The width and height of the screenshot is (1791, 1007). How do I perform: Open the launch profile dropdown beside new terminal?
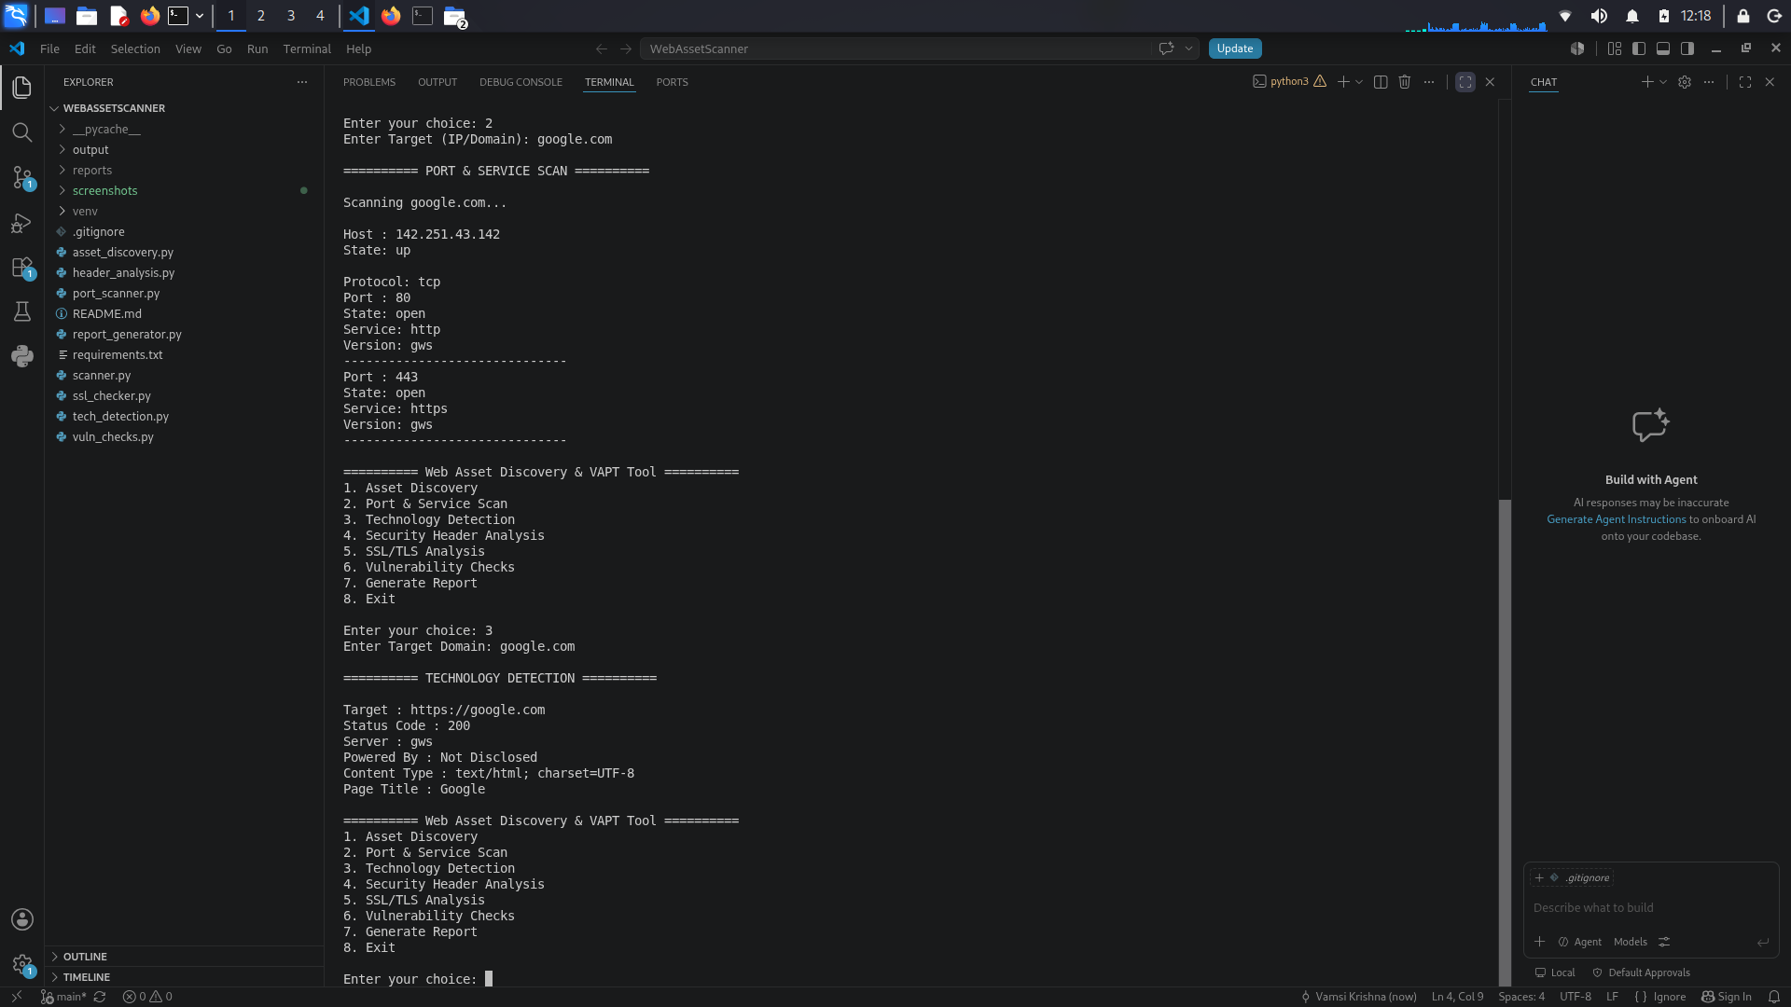(x=1359, y=82)
